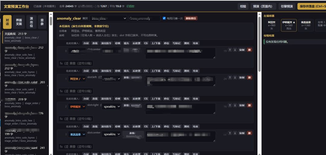This screenshot has height=155, width=326.
Task: Select anomaly_clear_solo_saint entry in list
Action: click(25, 87)
